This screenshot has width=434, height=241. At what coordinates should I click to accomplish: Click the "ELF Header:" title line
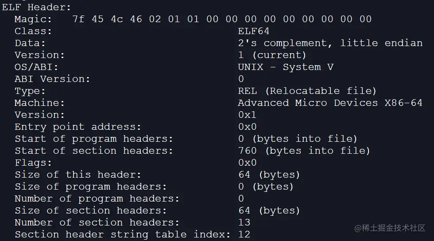[x=36, y=7]
